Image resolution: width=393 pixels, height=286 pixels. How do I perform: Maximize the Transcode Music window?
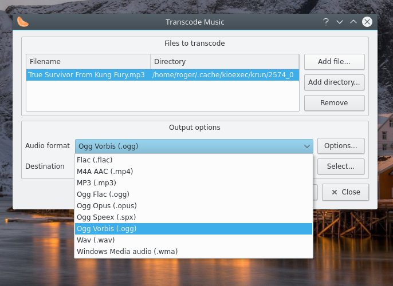coord(353,22)
